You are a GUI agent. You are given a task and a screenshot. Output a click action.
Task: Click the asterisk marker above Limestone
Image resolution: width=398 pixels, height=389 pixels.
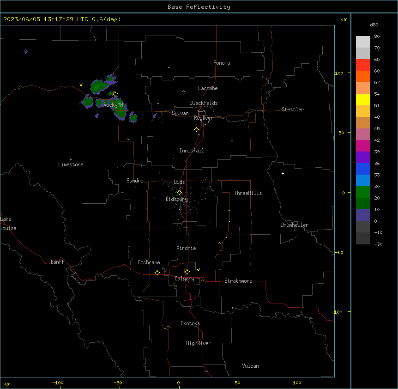71,159
